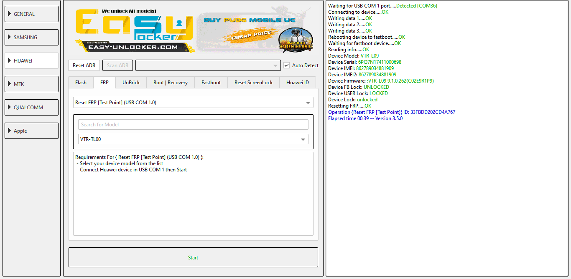This screenshot has width=571, height=279.
Task: Click the Device FB Lock UNLOCKED line
Action: click(359, 87)
